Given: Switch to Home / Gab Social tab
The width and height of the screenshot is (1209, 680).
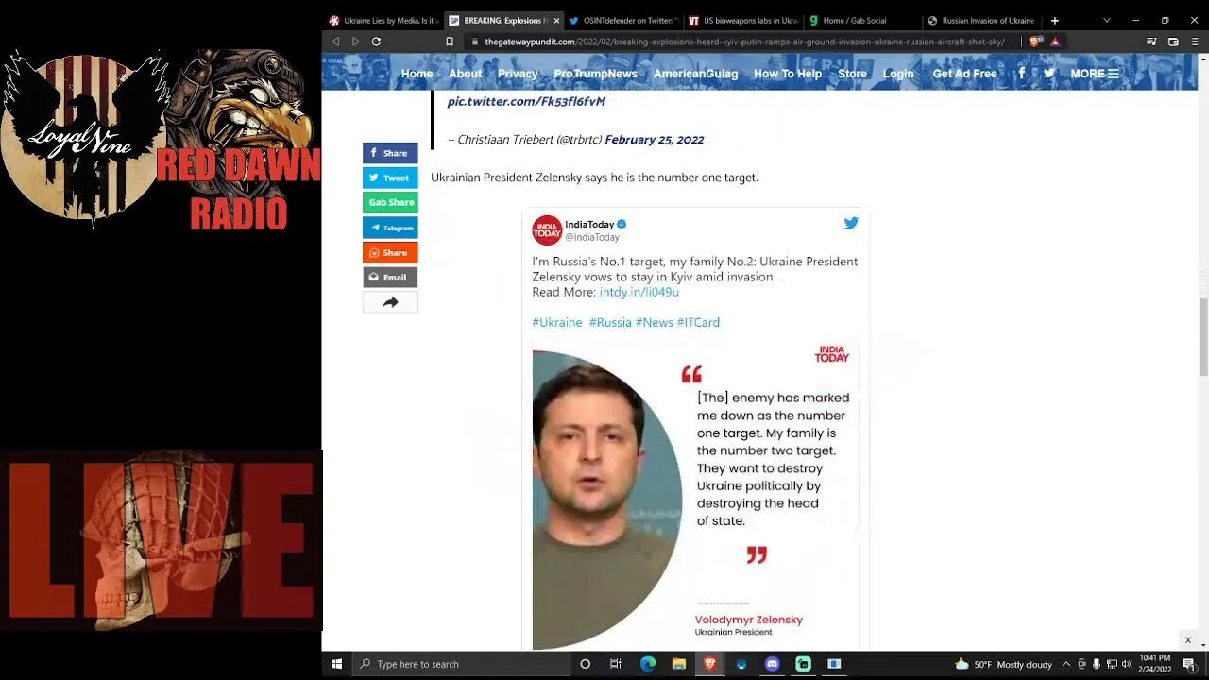Looking at the screenshot, I should (x=862, y=20).
